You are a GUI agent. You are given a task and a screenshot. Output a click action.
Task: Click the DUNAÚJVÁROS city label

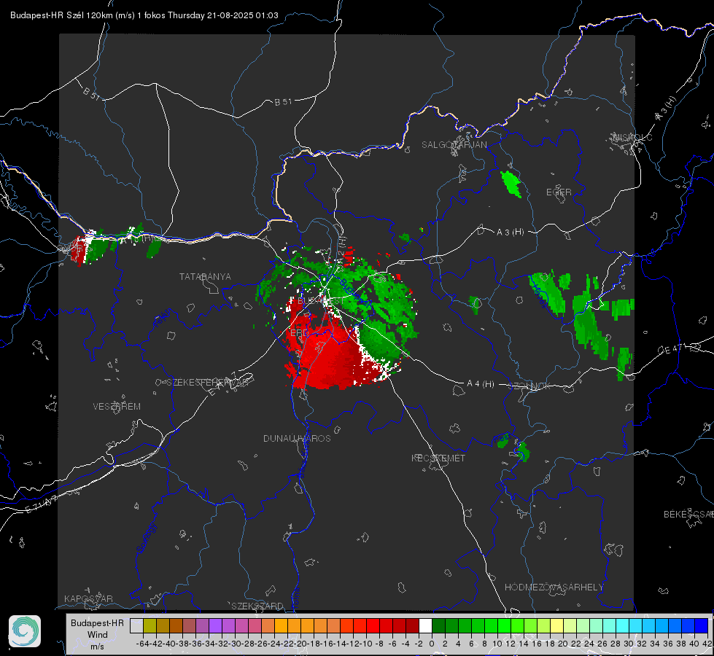pos(297,438)
